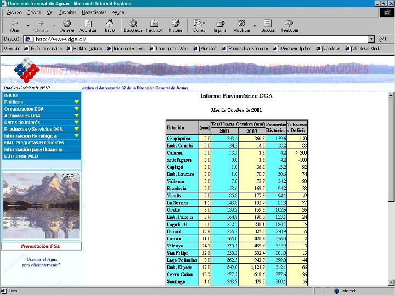Screen dimensions: 395x296
Task: Open the Inicio de Internet links shortcut
Action: pyautogui.click(x=126, y=48)
